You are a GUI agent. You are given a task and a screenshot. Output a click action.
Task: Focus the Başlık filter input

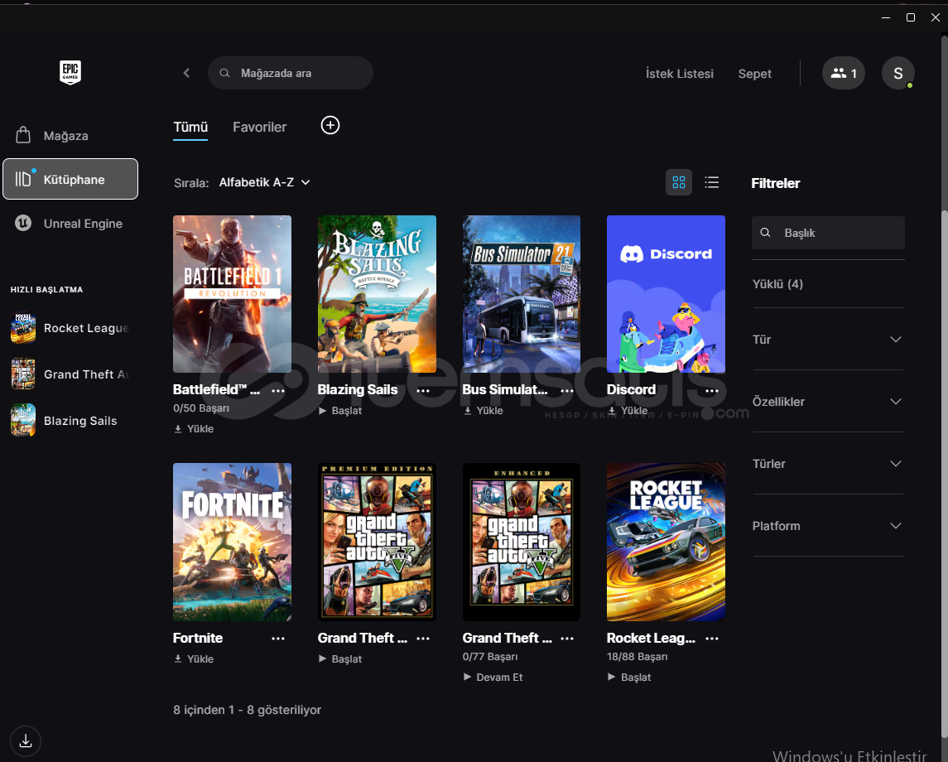click(828, 233)
